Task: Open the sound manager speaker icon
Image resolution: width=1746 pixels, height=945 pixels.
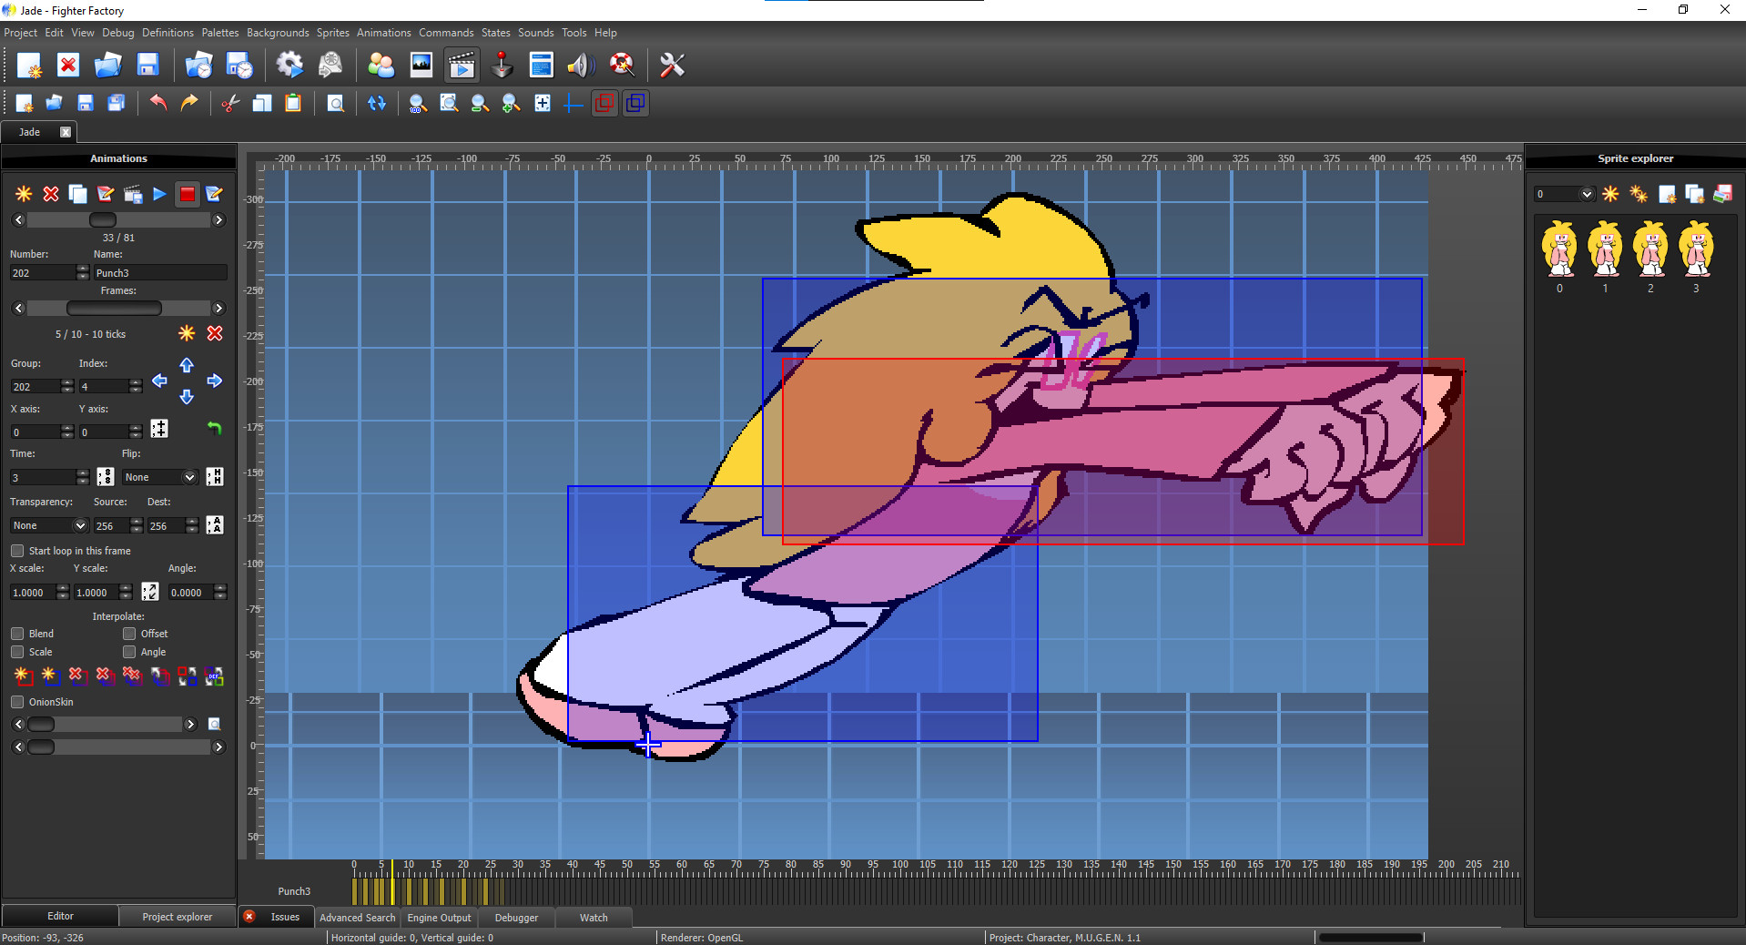Action: pyautogui.click(x=581, y=65)
